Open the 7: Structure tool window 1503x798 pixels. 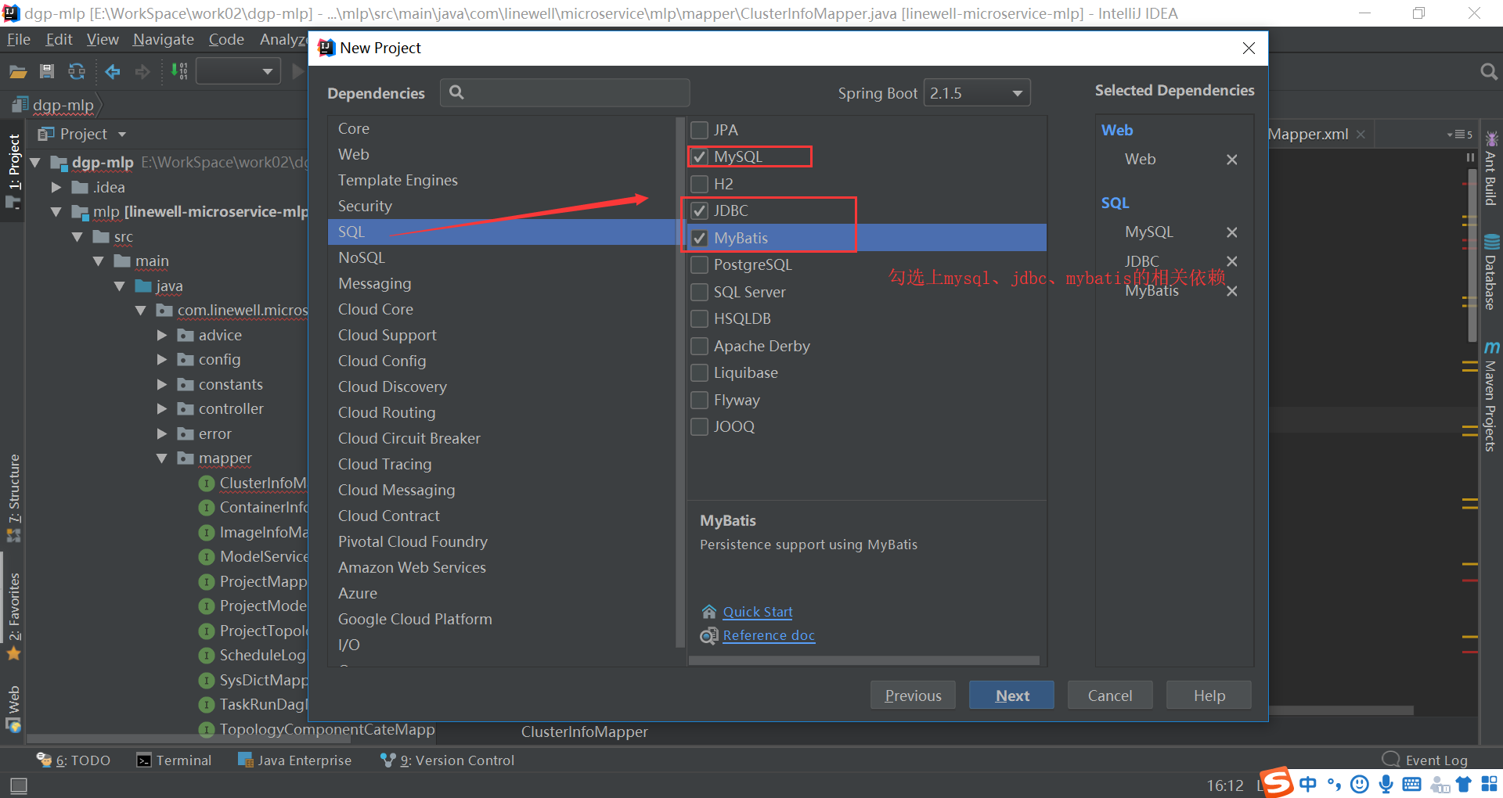click(14, 498)
